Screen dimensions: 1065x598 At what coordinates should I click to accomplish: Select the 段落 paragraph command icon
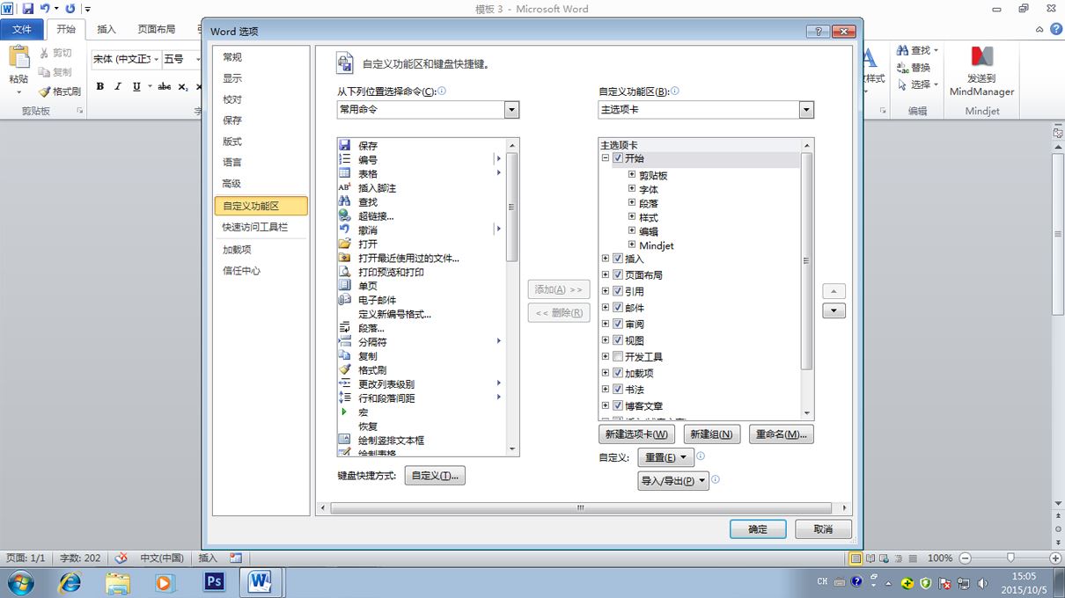pyautogui.click(x=345, y=327)
